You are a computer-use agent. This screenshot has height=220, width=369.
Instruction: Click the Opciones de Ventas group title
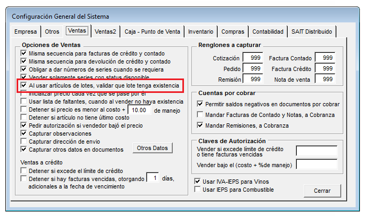tap(51, 45)
